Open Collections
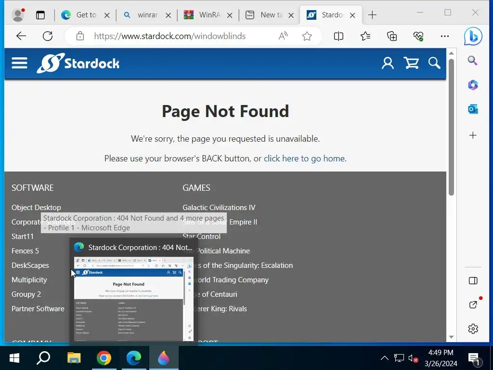The image size is (493, 370). pyautogui.click(x=392, y=36)
